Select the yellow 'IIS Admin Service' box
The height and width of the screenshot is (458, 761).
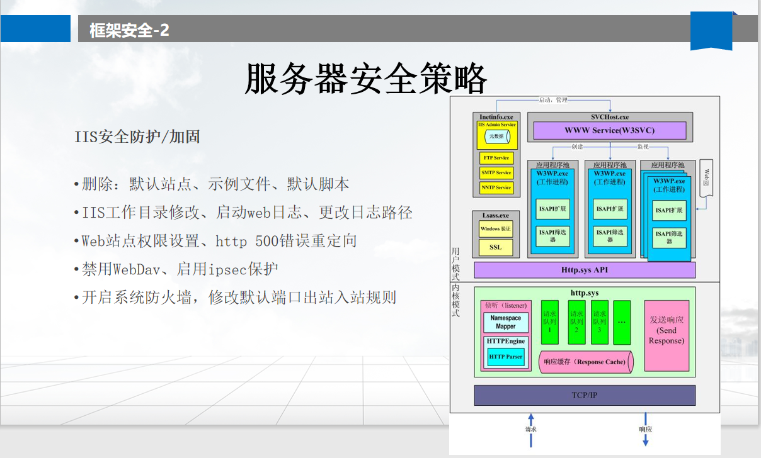(x=496, y=135)
